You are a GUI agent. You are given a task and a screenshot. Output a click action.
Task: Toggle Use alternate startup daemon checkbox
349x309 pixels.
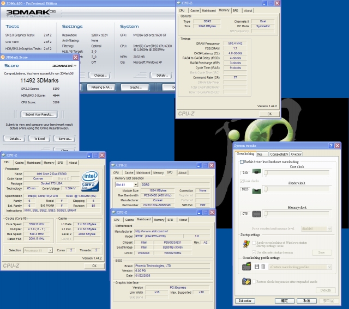tap(254, 252)
